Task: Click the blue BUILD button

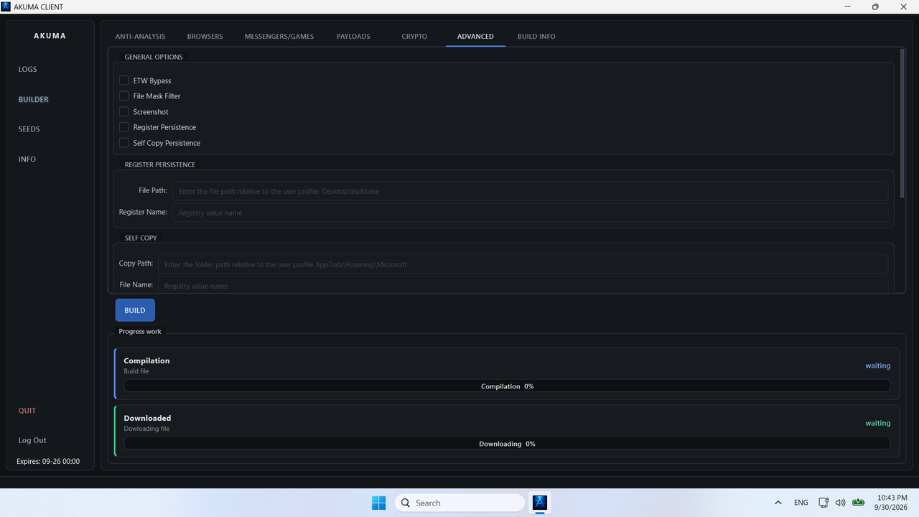Action: coord(135,310)
